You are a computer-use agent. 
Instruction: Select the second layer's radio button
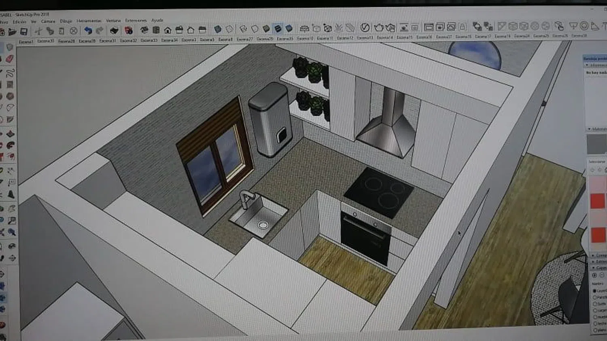pos(595,297)
